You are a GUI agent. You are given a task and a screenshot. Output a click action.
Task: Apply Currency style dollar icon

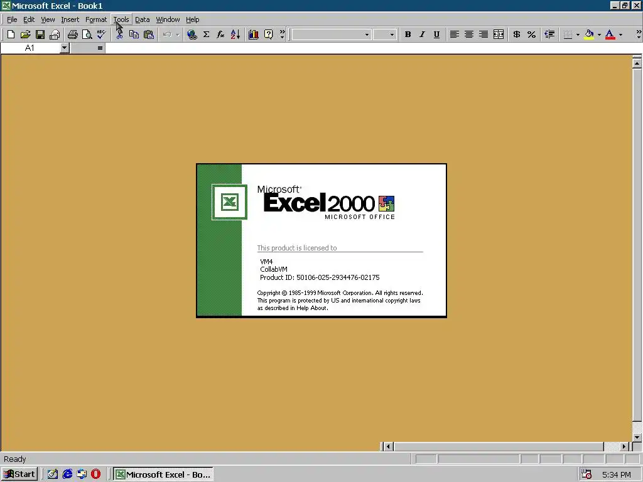click(x=517, y=35)
